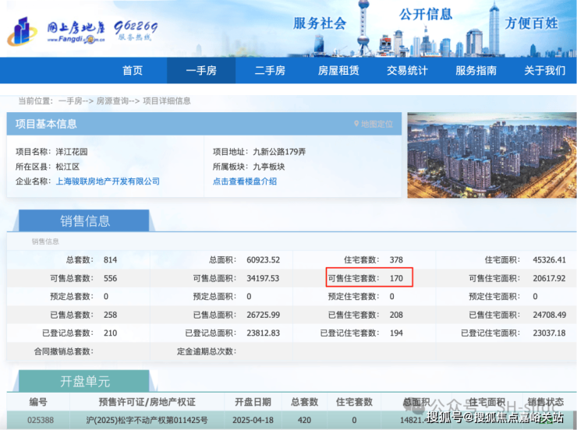This screenshot has height=430, width=577.
Task: Click the 已登记总面积 value 23812.83
Action: click(263, 333)
